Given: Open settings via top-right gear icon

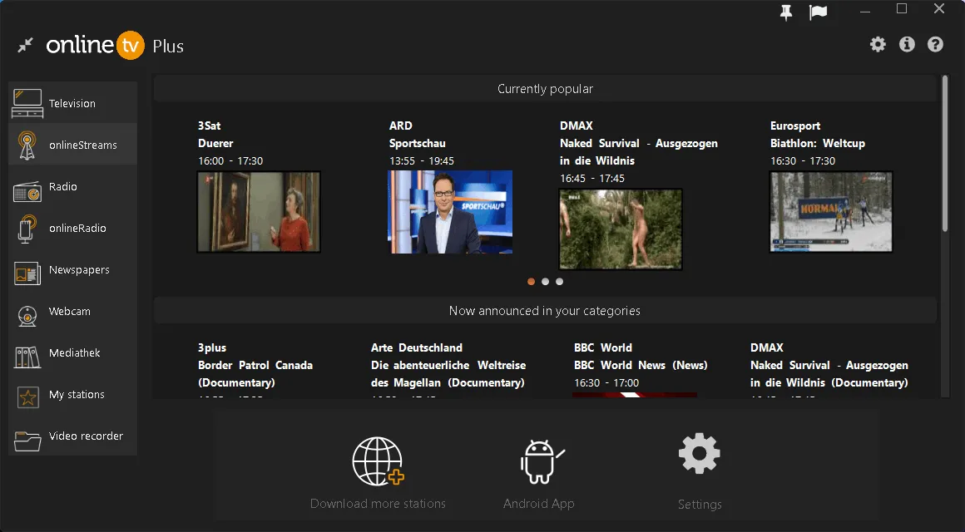Looking at the screenshot, I should tap(878, 45).
